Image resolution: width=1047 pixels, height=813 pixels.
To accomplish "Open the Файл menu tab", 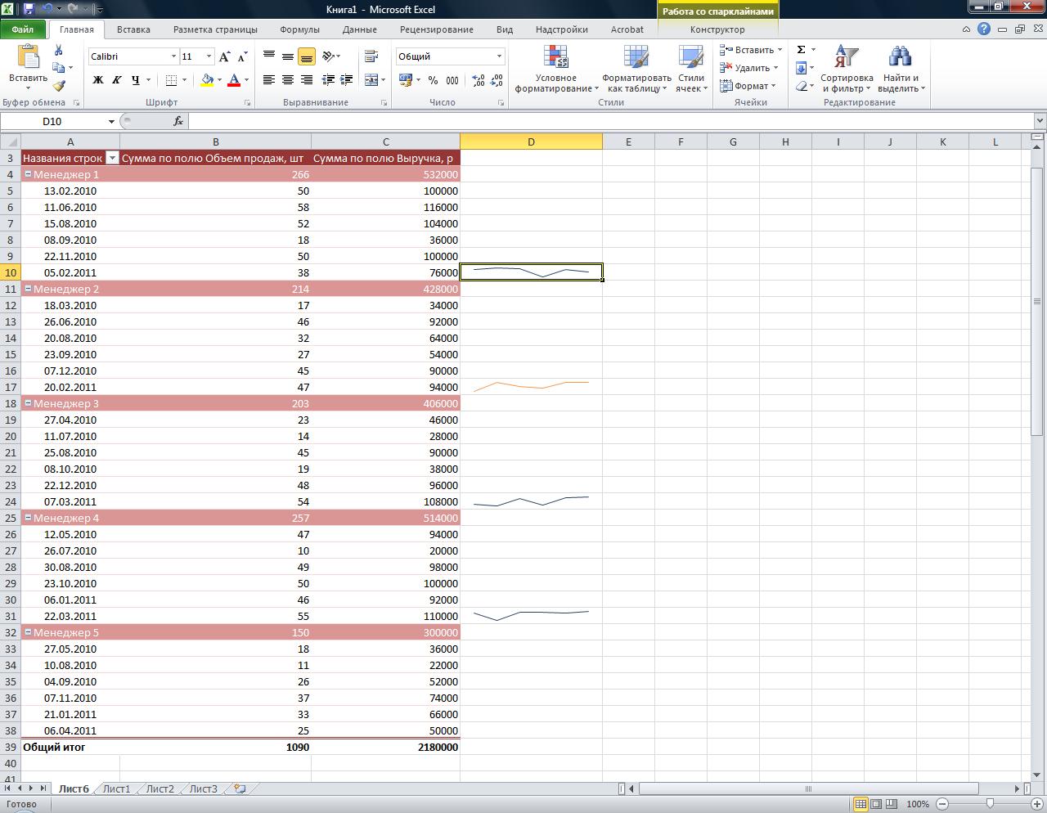I will click(x=23, y=29).
